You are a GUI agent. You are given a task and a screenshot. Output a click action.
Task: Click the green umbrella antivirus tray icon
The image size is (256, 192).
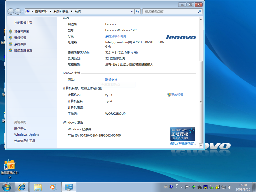(193, 187)
